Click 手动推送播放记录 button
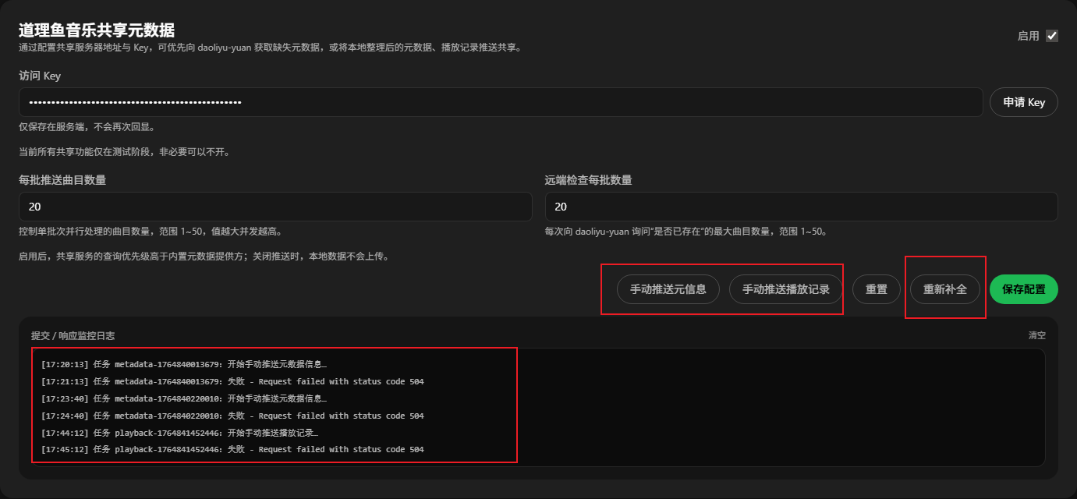Image resolution: width=1077 pixels, height=499 pixels. [786, 289]
